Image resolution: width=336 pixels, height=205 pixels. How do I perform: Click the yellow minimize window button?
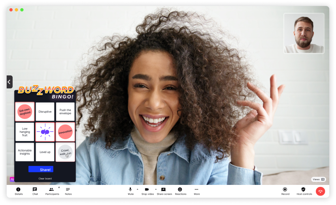click(16, 10)
